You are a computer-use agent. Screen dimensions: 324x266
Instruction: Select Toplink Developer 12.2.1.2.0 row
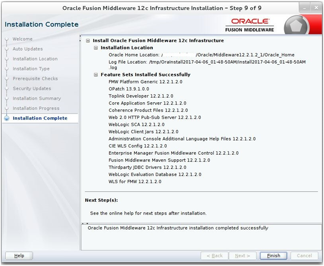click(x=141, y=96)
